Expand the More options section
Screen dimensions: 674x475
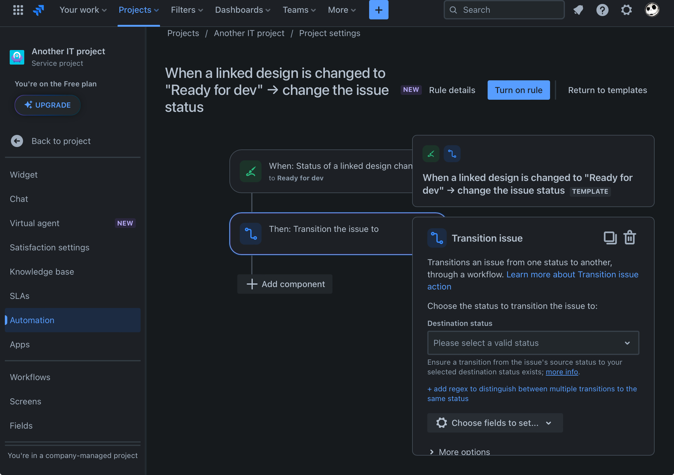459,452
